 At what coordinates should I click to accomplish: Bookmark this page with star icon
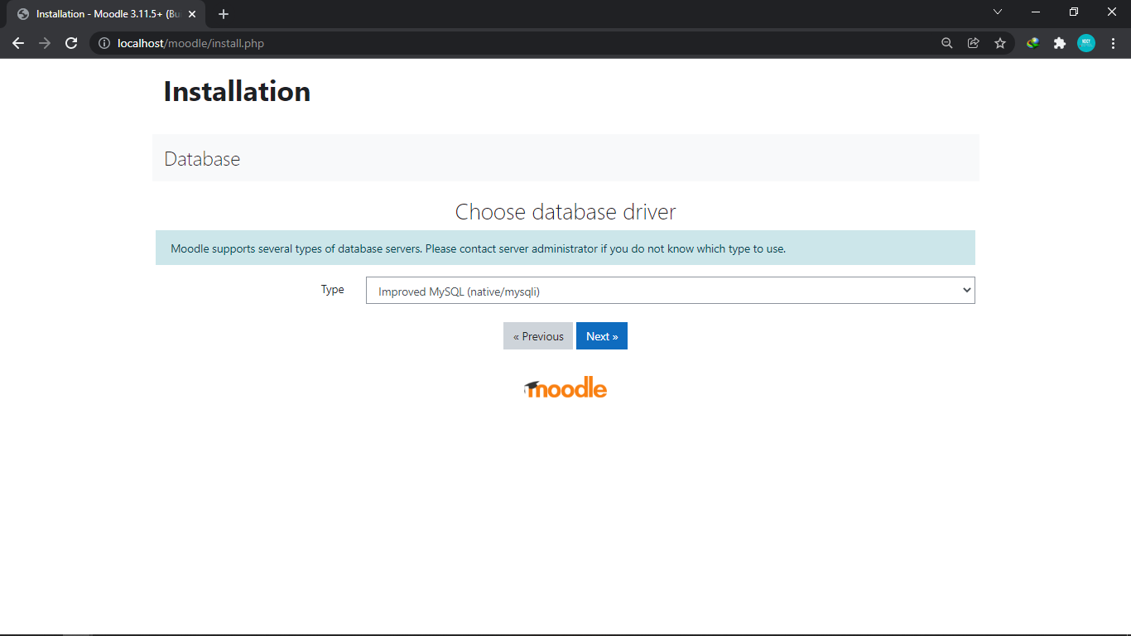pyautogui.click(x=1000, y=43)
